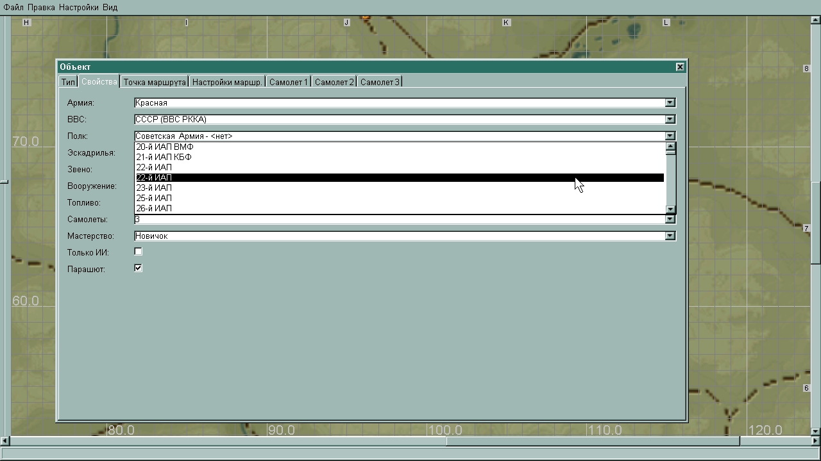Switch to the Тип tab
The height and width of the screenshot is (461, 821).
68,82
